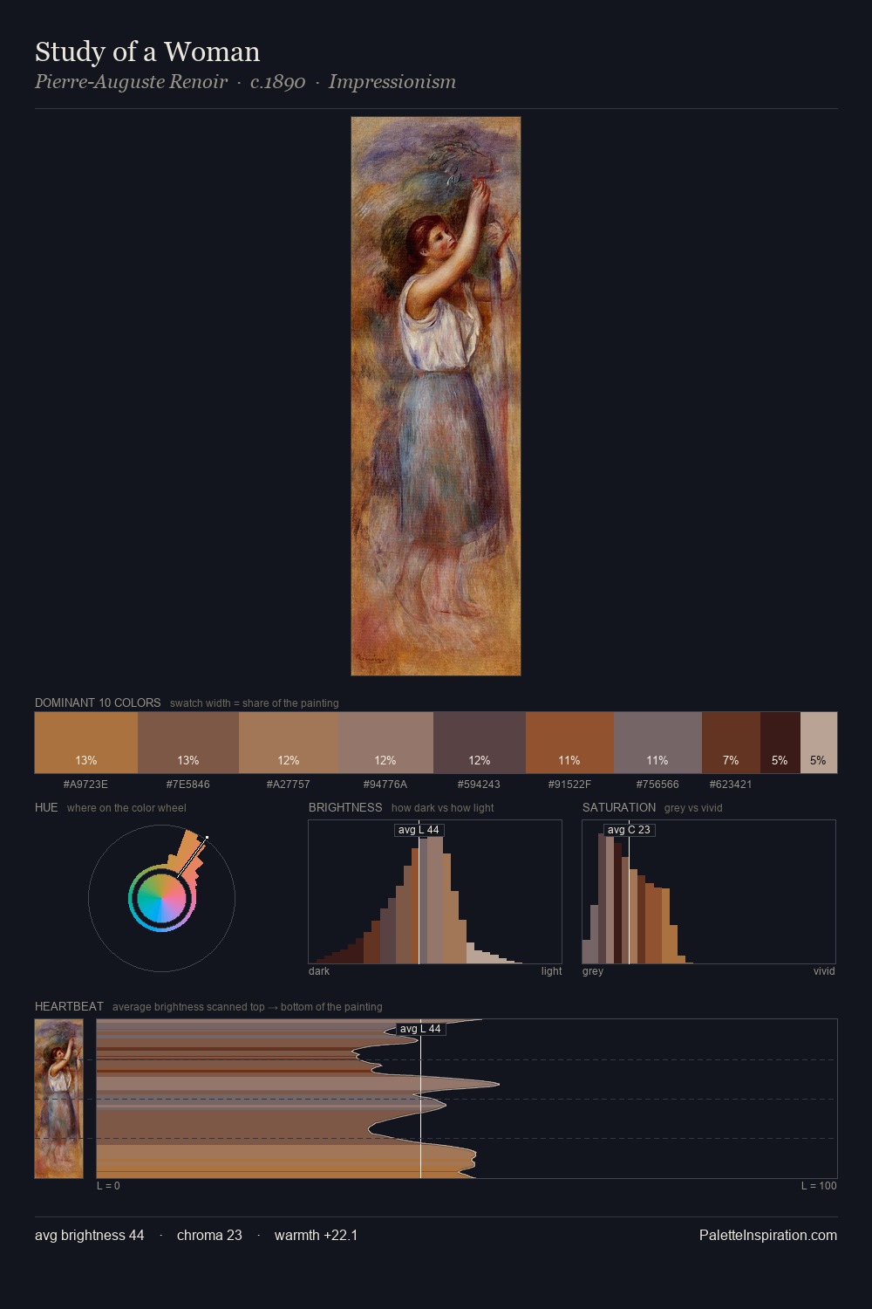Click the 'avg L 44' tag in Heartbeat chart
The image size is (872, 1309).
point(420,1029)
